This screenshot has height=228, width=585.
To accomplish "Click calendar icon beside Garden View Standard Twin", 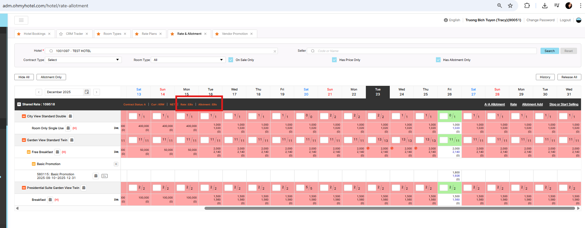I will (72, 140).
